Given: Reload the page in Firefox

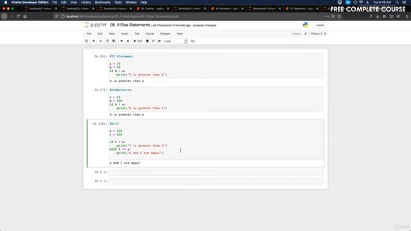Looking at the screenshot, I should (x=18, y=16).
